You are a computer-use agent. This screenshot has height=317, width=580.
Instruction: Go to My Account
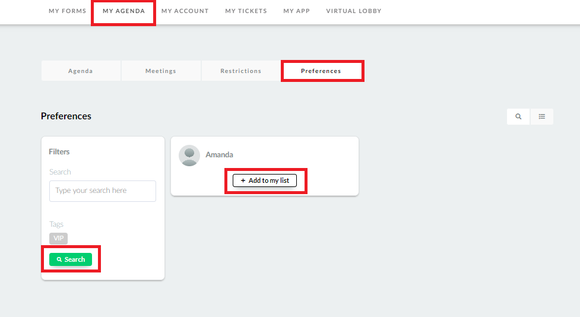185,11
